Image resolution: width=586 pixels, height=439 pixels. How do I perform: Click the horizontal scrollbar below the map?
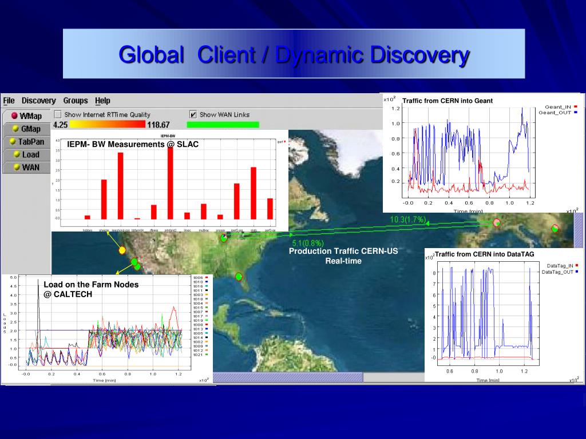coord(288,377)
